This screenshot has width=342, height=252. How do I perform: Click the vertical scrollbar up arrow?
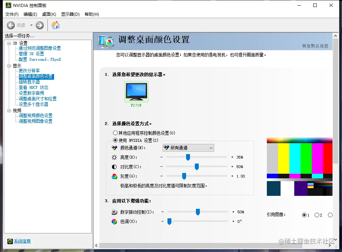(335, 36)
